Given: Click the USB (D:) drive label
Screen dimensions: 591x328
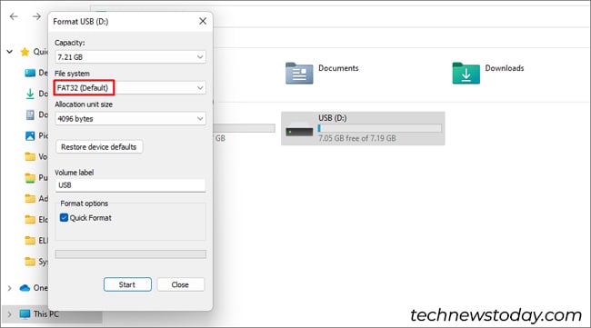Looking at the screenshot, I should point(333,118).
